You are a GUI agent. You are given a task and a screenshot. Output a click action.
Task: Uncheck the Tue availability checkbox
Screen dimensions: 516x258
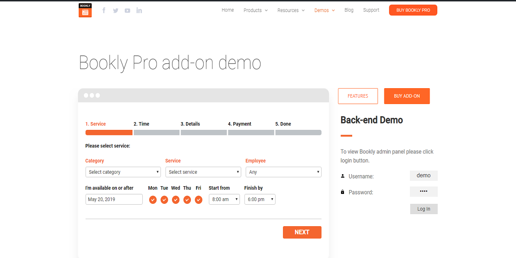click(x=164, y=200)
